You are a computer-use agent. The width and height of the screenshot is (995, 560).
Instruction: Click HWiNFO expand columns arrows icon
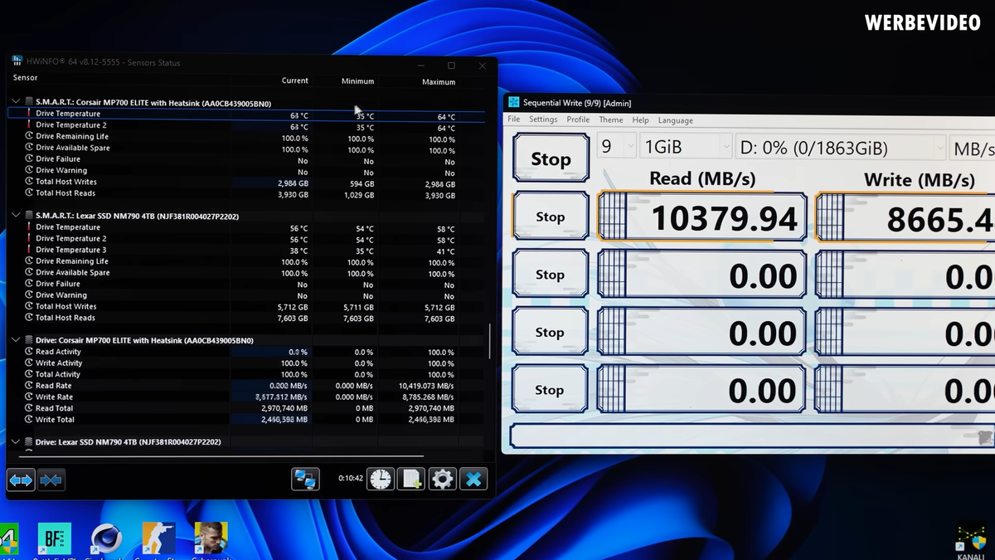tap(22, 480)
